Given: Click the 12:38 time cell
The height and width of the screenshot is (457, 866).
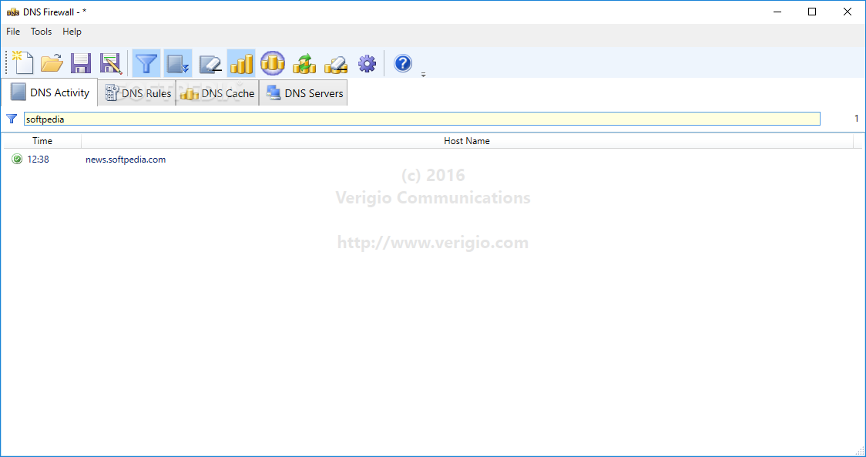Looking at the screenshot, I should (x=38, y=160).
